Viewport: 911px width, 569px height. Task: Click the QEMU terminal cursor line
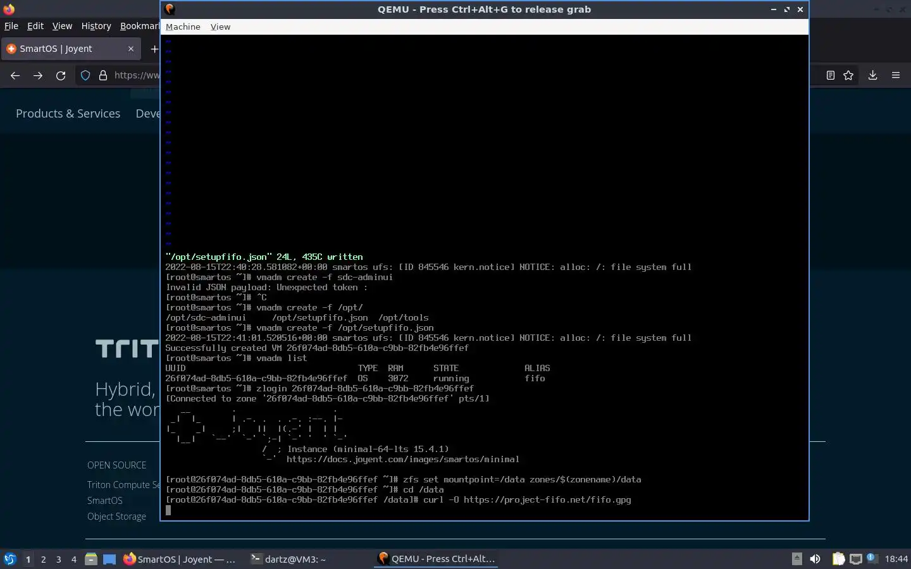coord(168,510)
